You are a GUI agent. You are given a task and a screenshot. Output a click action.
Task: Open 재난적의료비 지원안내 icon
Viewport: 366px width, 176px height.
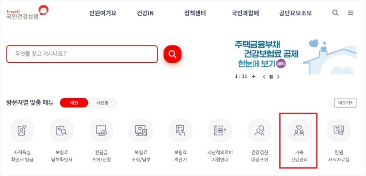[x=220, y=131]
